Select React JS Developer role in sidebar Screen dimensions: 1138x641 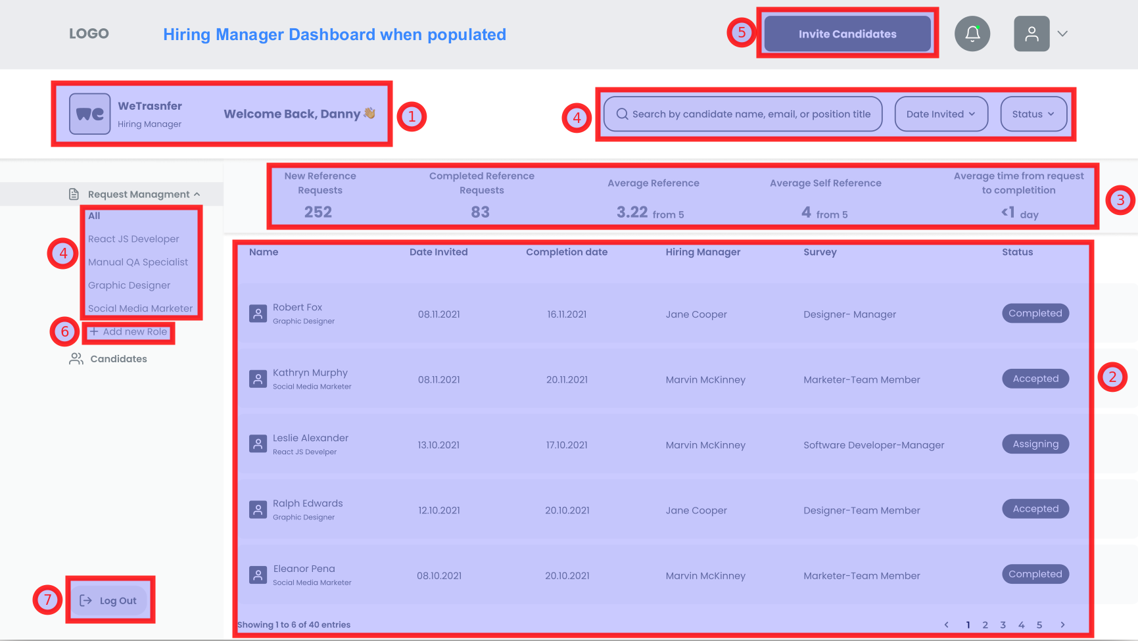(133, 239)
